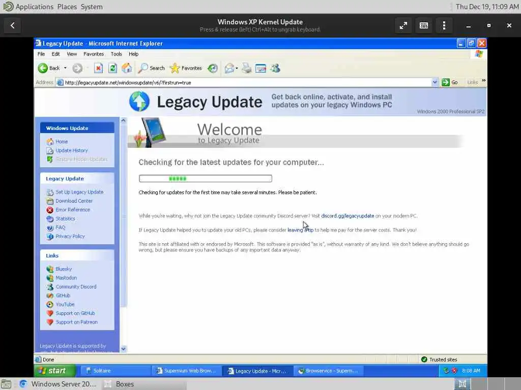Screen dimensions: 521x390
Task: Open the address bar dropdown arrow
Action: pyautogui.click(x=435, y=82)
